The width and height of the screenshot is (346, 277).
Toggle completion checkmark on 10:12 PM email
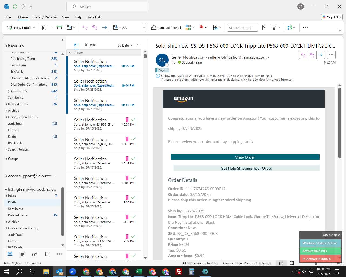133,159
